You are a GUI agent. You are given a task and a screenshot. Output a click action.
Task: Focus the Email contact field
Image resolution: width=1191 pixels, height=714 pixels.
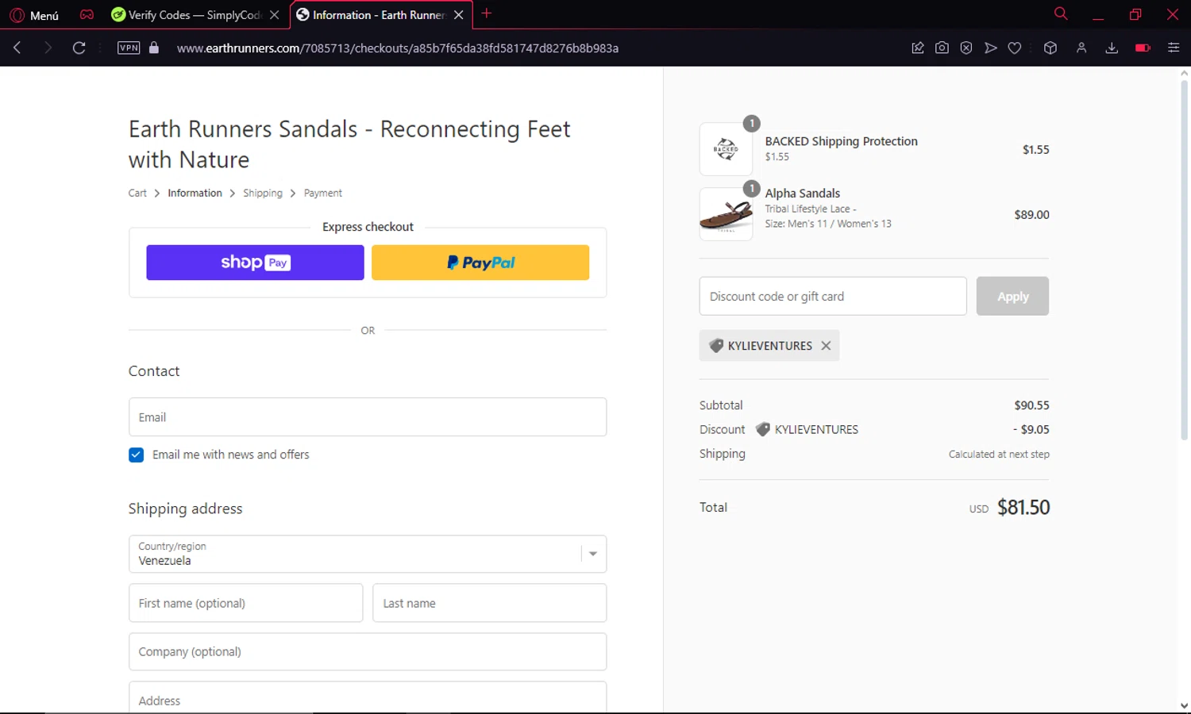click(367, 417)
